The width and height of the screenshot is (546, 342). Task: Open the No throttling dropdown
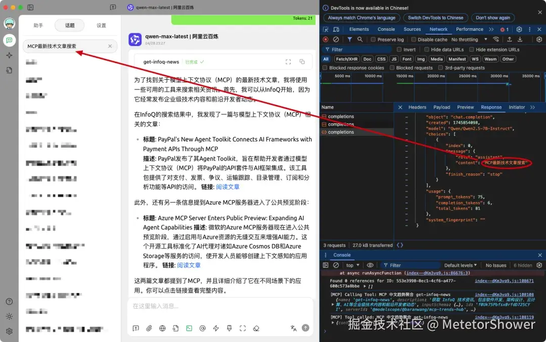click(469, 40)
